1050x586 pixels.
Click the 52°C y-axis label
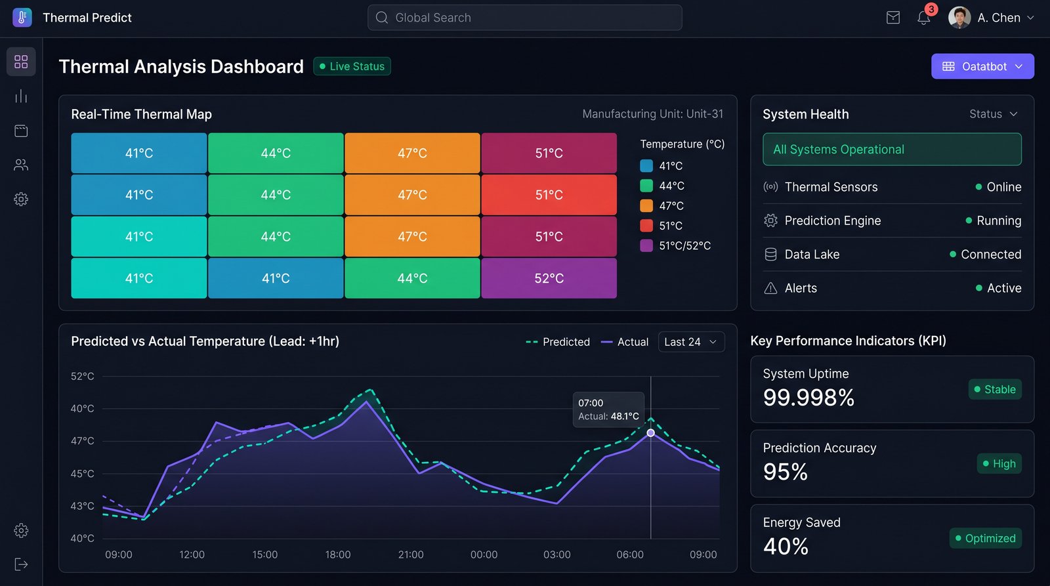[x=83, y=376]
